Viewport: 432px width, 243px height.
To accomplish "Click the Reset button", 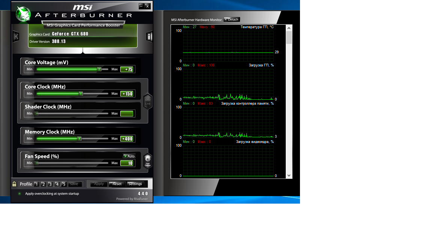I will 117,184.
